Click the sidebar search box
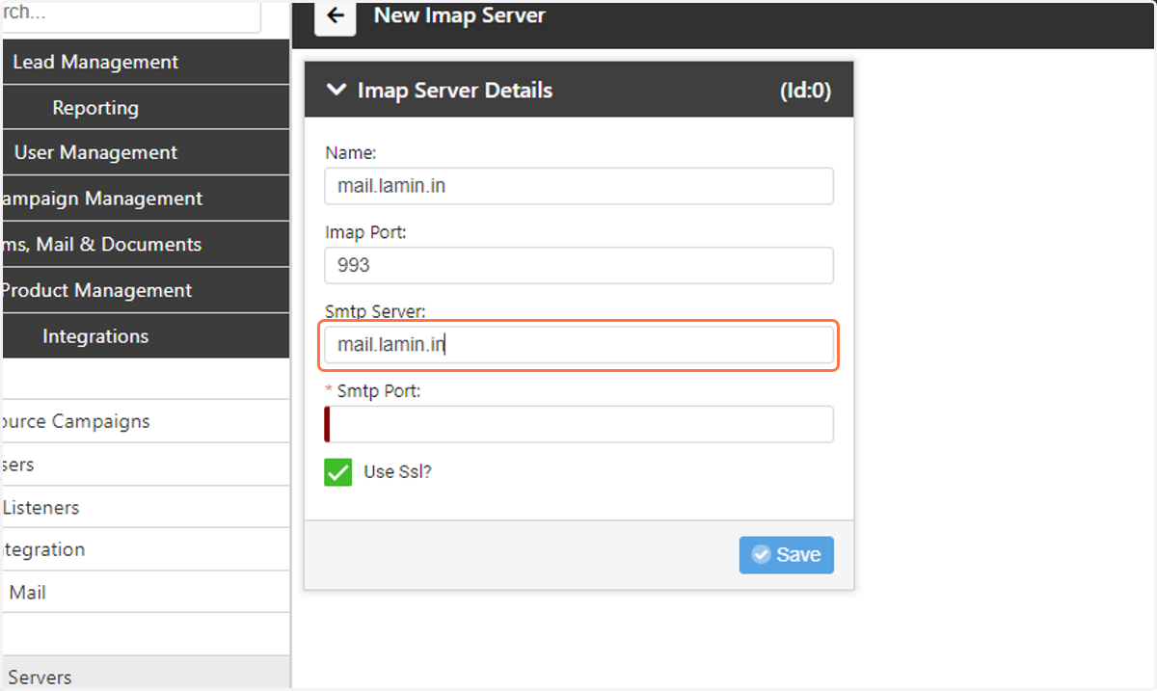Viewport: 1157px width, 691px height. (x=130, y=14)
